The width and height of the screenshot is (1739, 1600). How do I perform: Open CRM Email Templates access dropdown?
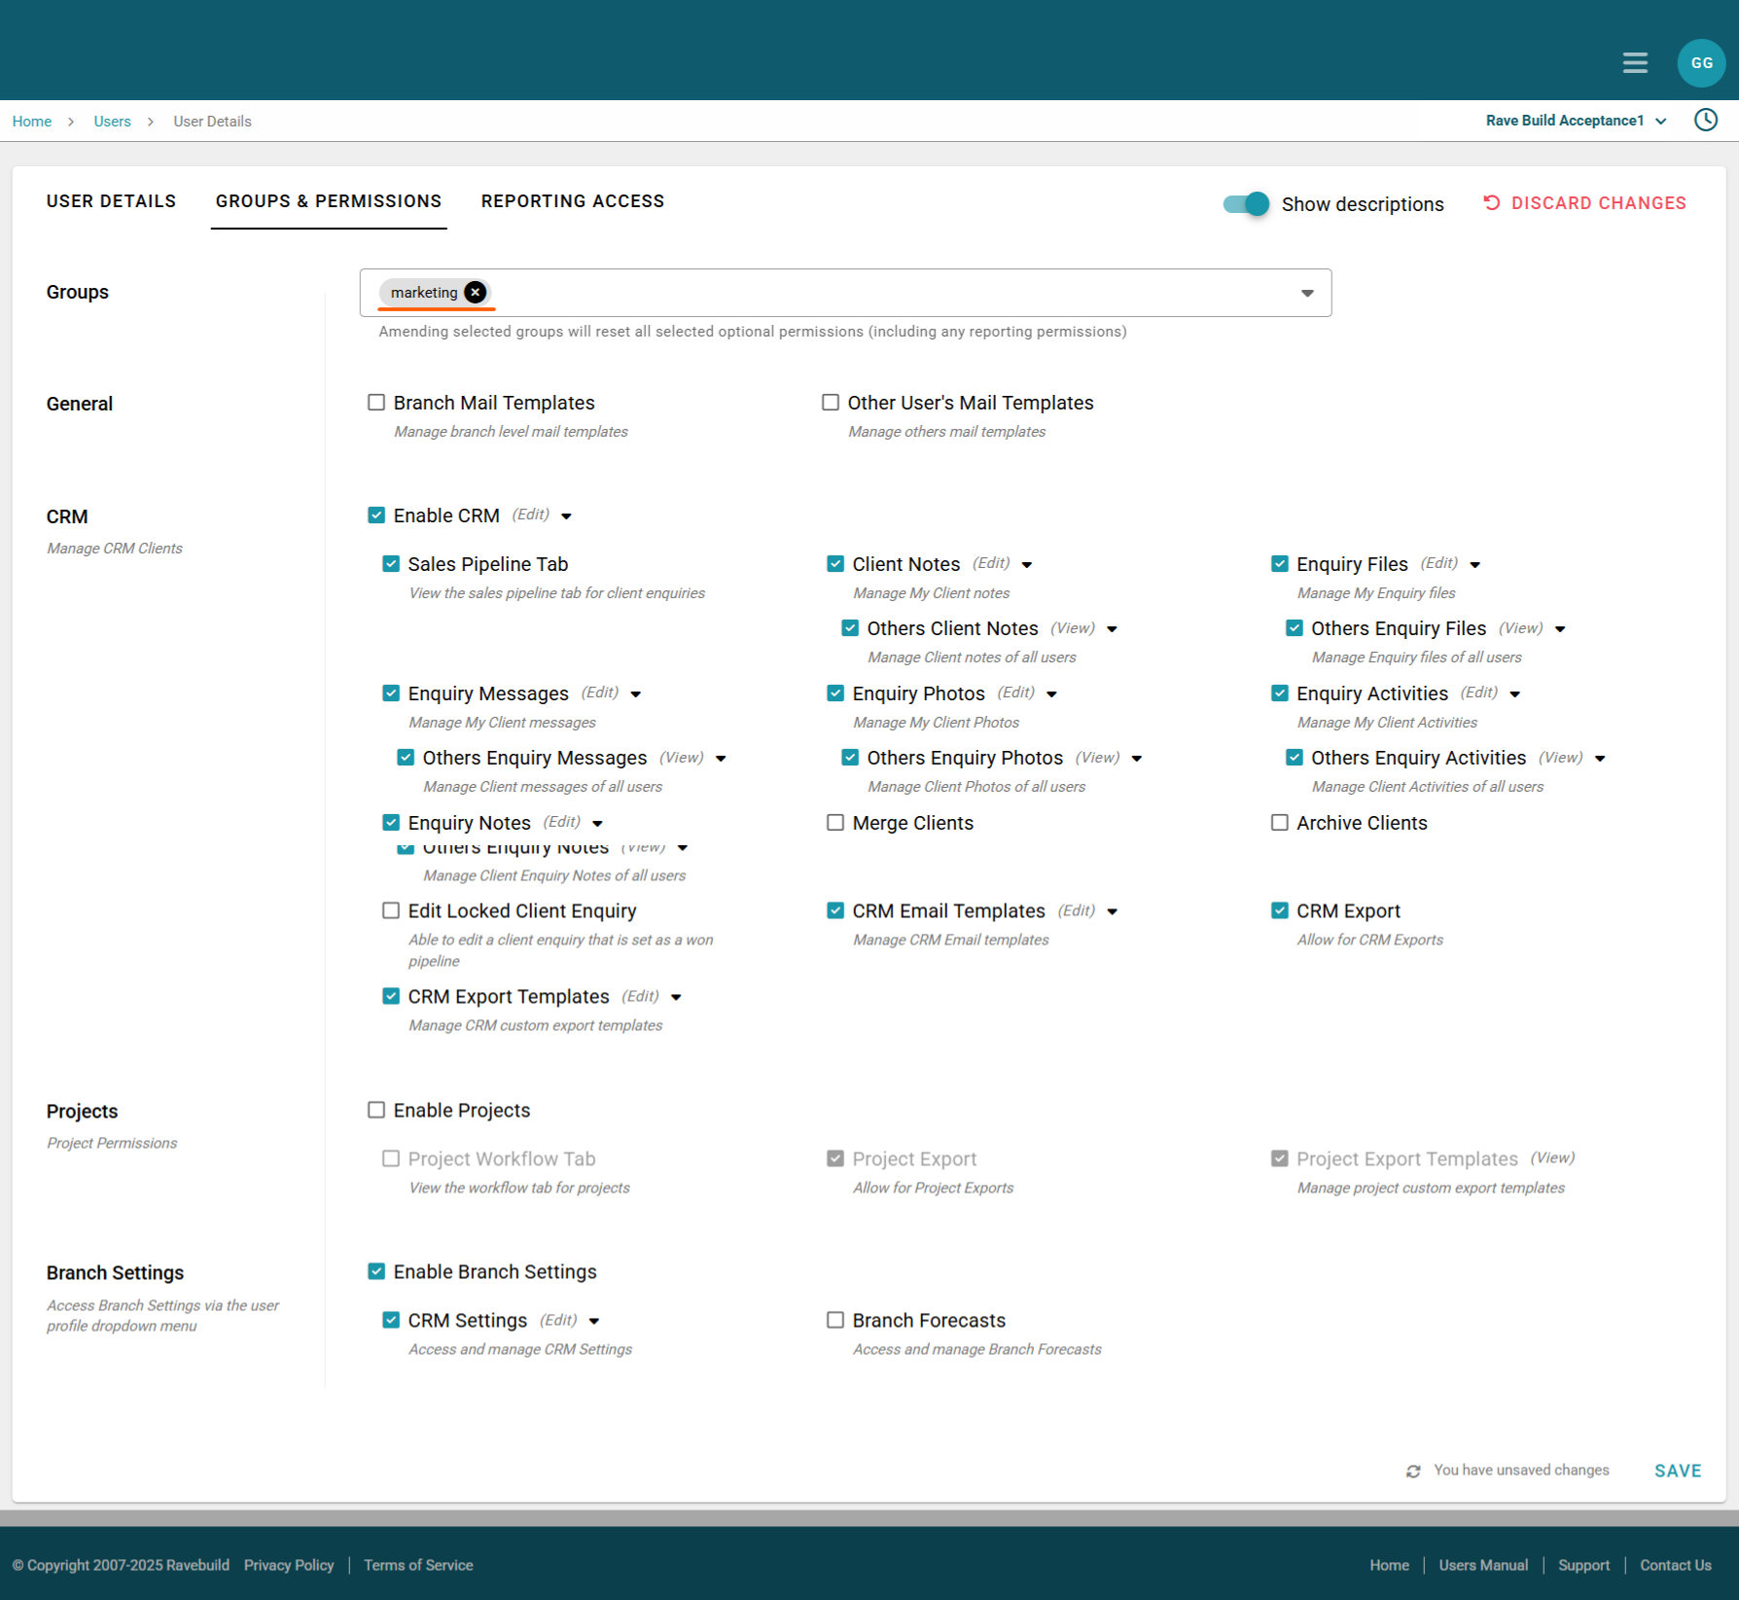(1112, 911)
